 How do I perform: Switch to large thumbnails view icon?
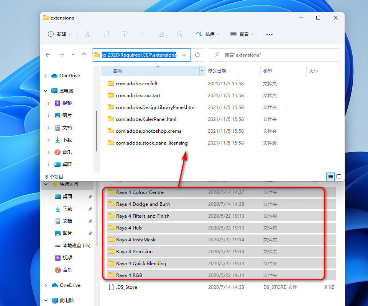[339, 177]
